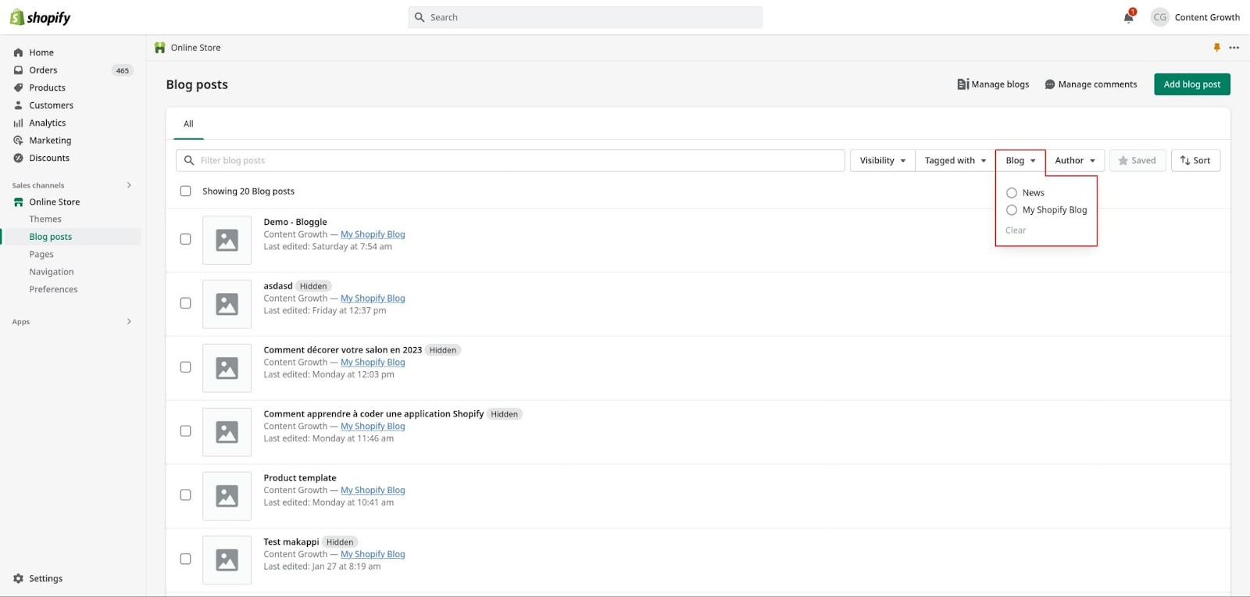
Task: Click the magnifier icon in filter field
Action: point(189,160)
